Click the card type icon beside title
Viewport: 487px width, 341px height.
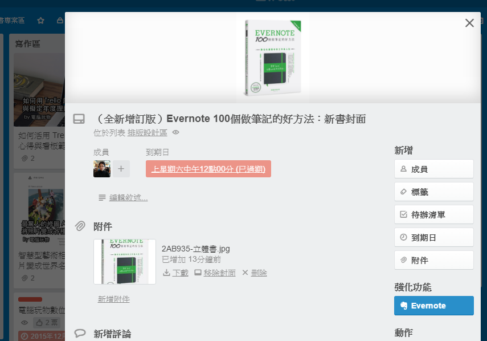[x=79, y=119]
